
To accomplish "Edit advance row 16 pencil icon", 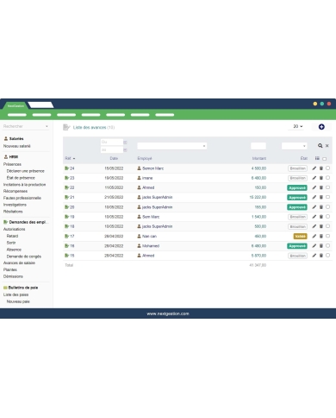I will point(314,246).
